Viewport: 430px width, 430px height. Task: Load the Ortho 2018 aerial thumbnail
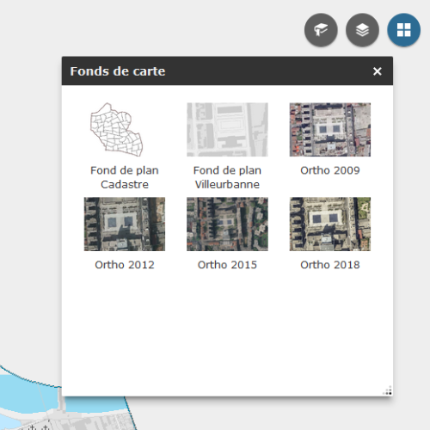click(330, 224)
